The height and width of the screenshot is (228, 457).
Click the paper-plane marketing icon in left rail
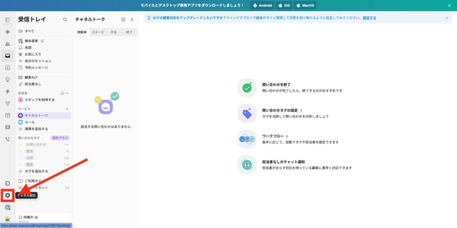pos(8,104)
